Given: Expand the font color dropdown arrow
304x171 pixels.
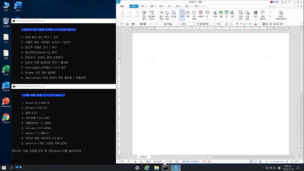Looking at the screenshot, I should pyautogui.click(x=258, y=24).
